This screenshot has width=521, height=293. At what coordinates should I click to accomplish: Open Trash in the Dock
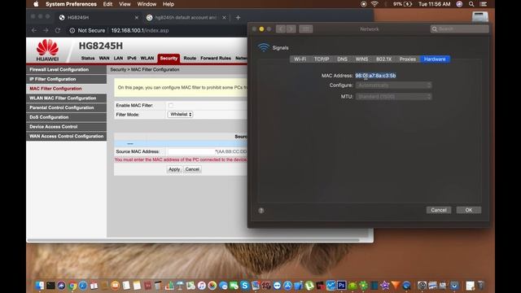click(480, 285)
